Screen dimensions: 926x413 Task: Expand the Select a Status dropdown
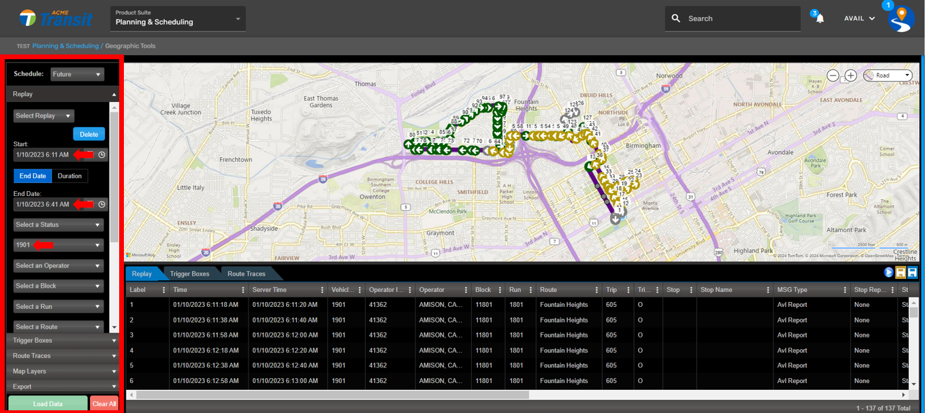click(58, 225)
